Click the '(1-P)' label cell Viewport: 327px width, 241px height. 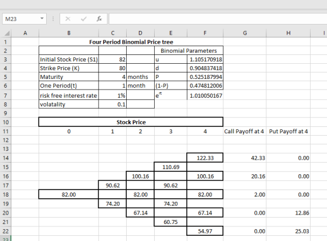pos(171,86)
